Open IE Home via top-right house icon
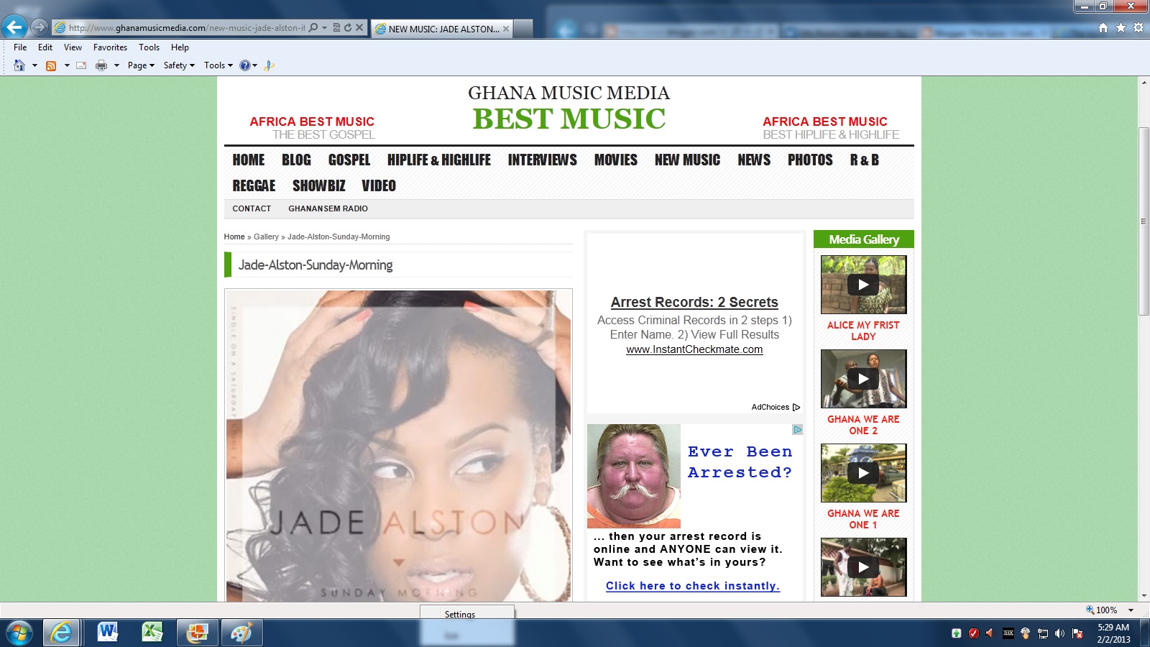The width and height of the screenshot is (1150, 647). (1103, 28)
